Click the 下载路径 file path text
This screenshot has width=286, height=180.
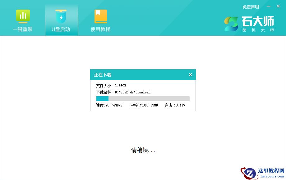pyautogui.click(x=123, y=92)
